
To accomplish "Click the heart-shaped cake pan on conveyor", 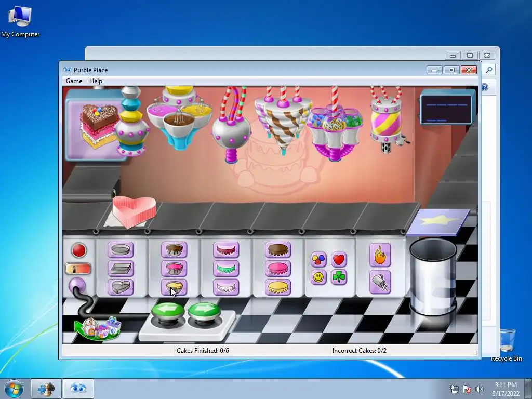I will [134, 212].
